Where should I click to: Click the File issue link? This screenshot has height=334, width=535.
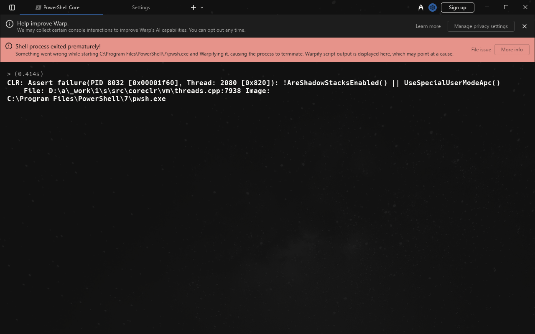pyautogui.click(x=481, y=50)
